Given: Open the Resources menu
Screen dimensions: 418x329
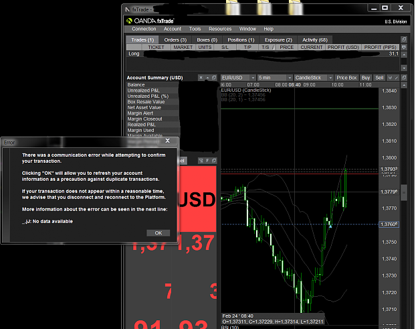Looking at the screenshot, I should pos(220,29).
